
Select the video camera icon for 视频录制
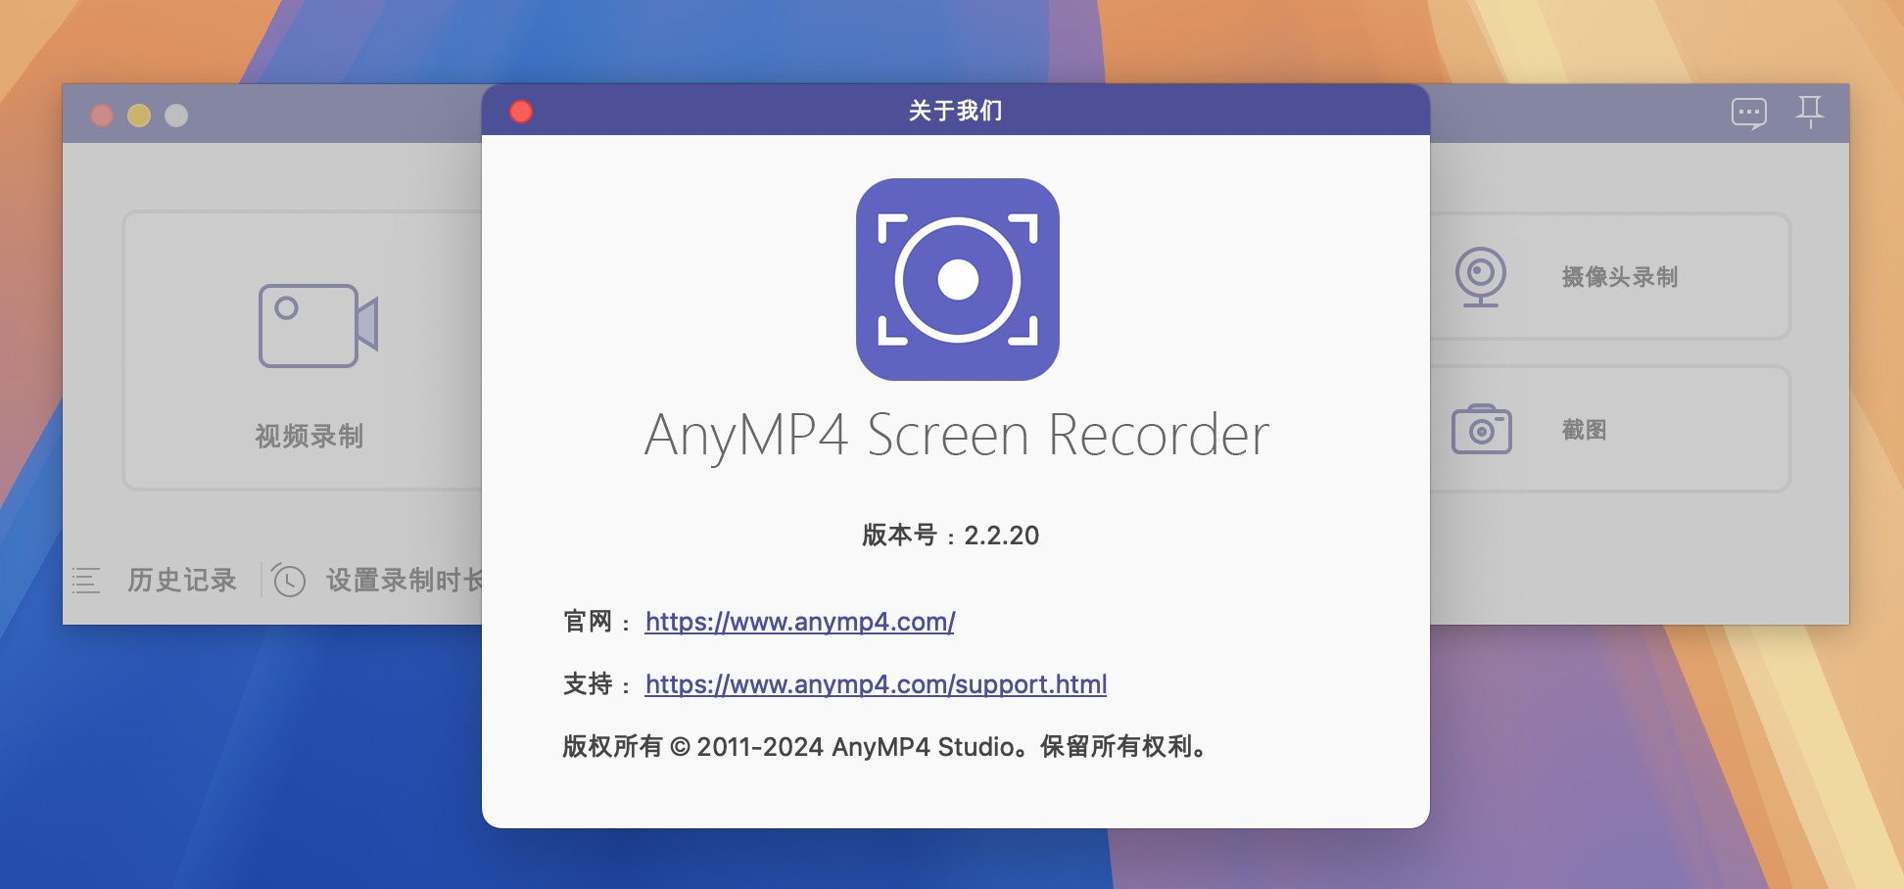click(318, 326)
